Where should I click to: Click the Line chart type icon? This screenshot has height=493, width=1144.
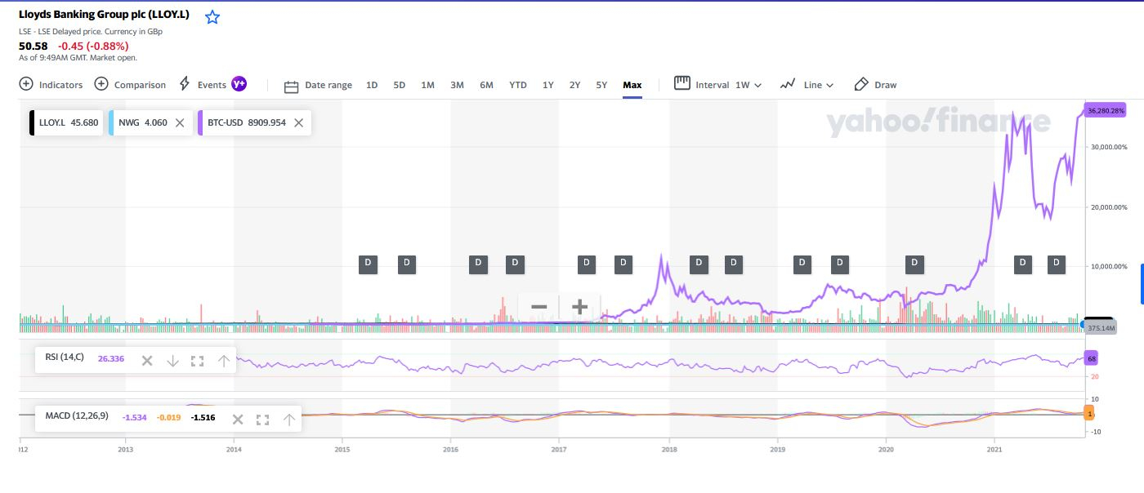(x=788, y=84)
